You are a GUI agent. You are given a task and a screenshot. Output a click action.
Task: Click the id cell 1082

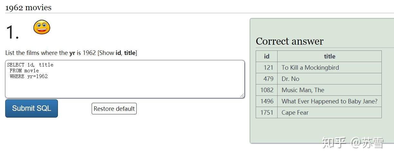pos(267,90)
